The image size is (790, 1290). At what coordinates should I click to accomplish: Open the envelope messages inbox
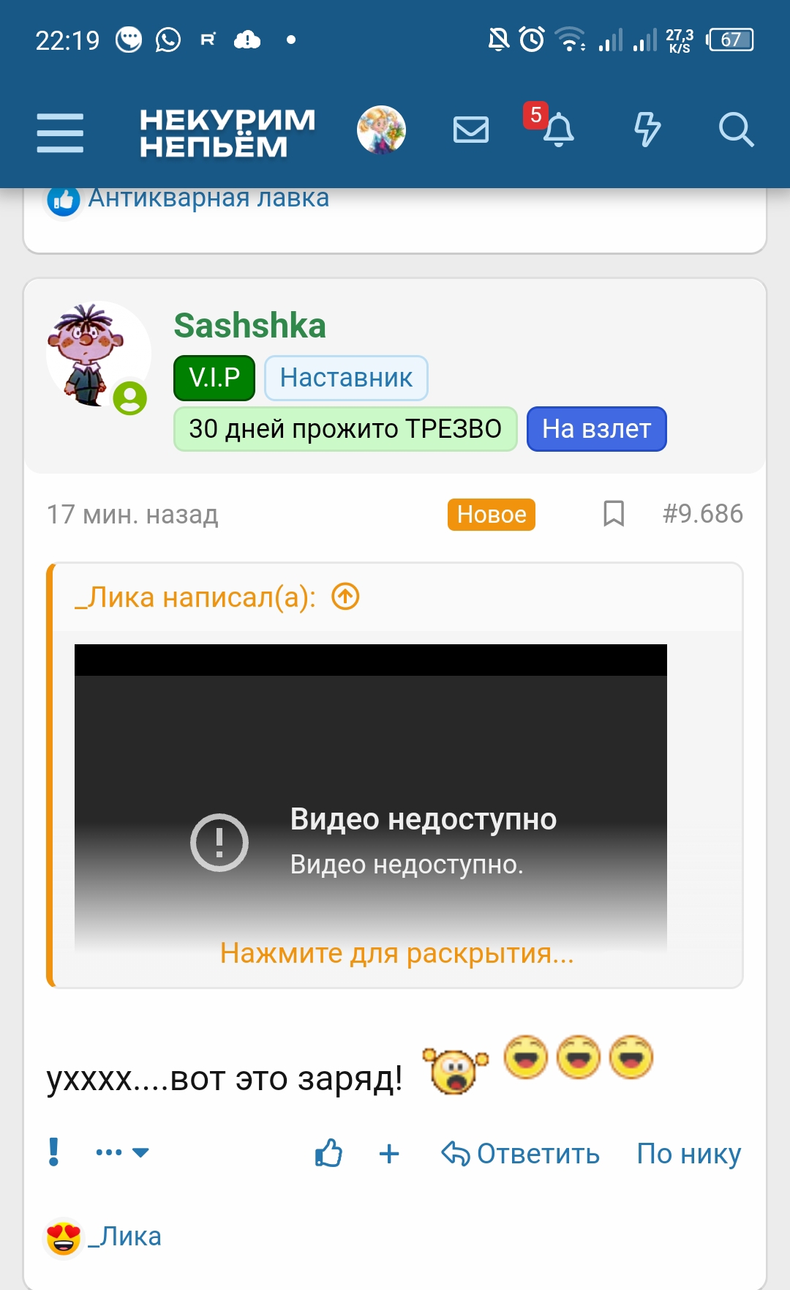pos(471,130)
